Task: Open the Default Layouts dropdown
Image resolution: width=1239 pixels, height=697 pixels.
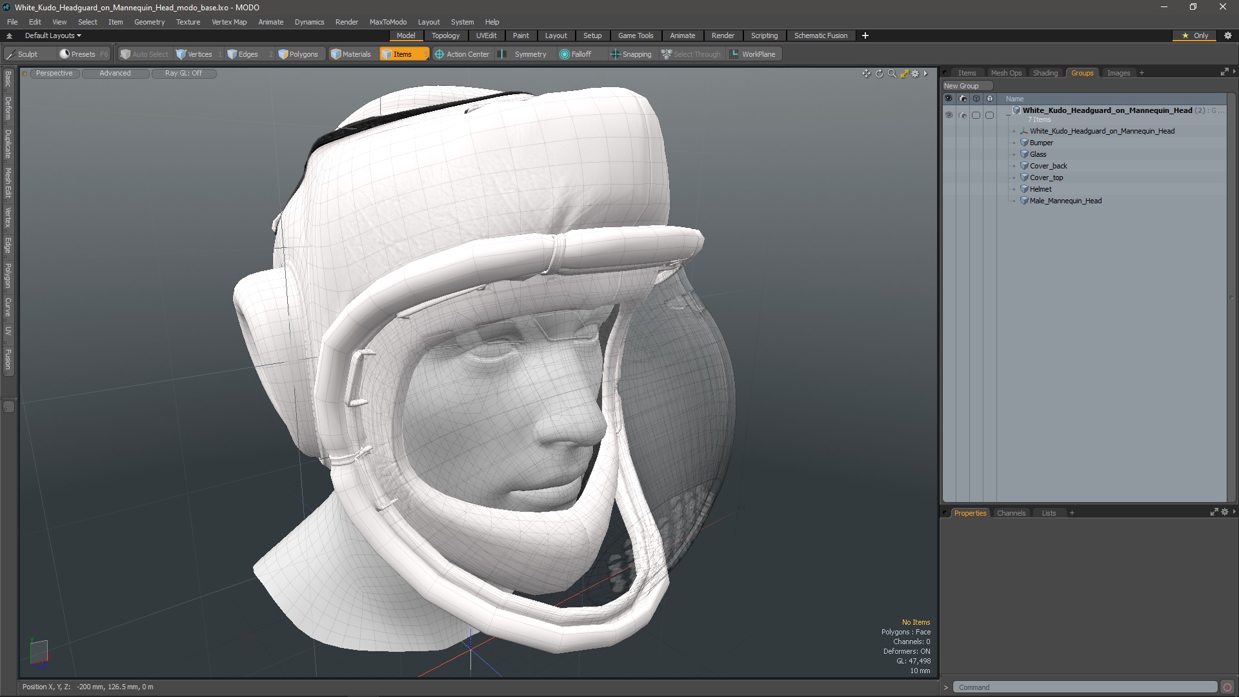Action: pos(53,35)
